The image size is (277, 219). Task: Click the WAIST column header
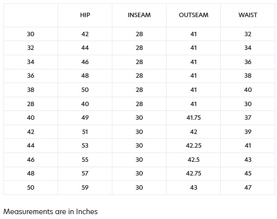tap(248, 15)
